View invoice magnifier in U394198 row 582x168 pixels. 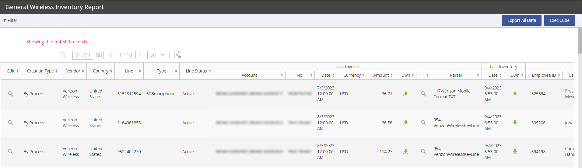coord(423,152)
